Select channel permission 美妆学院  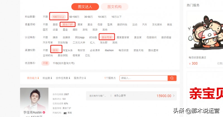pos(63,56)
